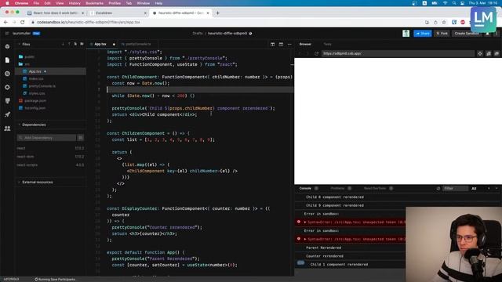Bookmark this page with the star icon
The height and width of the screenshot is (282, 502).
pyautogui.click(x=444, y=22)
